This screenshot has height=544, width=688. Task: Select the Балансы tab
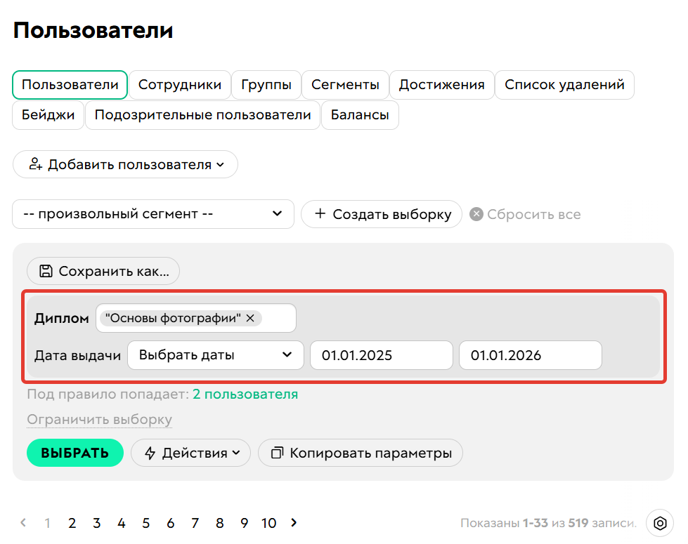[359, 115]
